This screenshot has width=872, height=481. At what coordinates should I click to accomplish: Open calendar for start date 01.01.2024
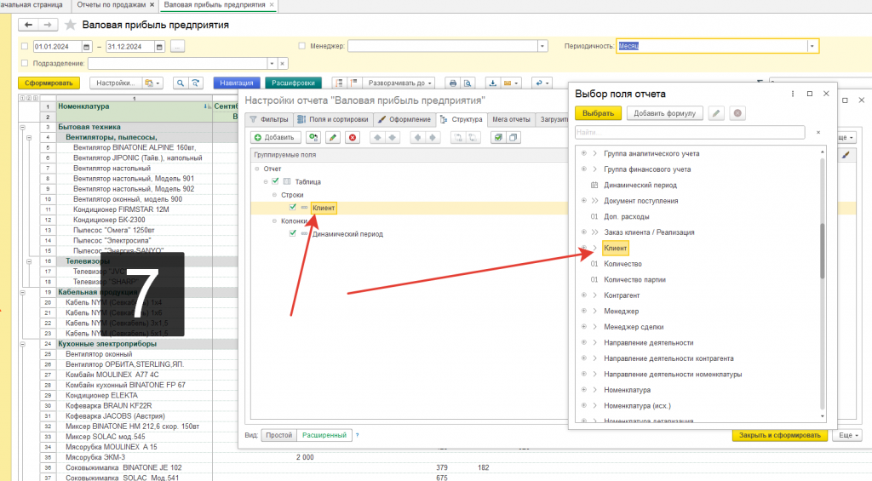[86, 47]
